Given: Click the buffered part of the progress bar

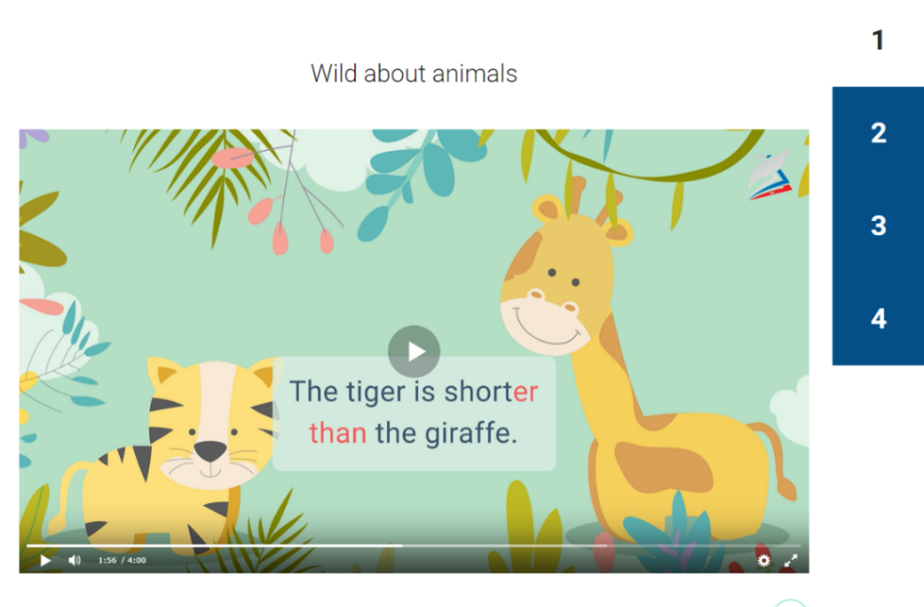Looking at the screenshot, I should tap(504, 546).
